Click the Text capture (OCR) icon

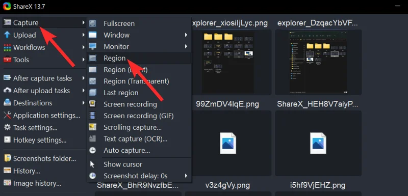click(92, 138)
